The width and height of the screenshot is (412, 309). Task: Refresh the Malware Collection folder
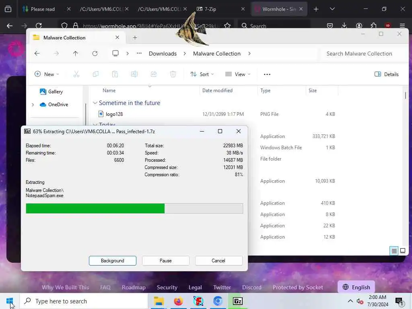[x=95, y=54]
